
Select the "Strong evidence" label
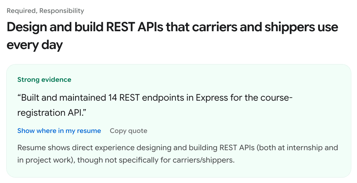44,80
